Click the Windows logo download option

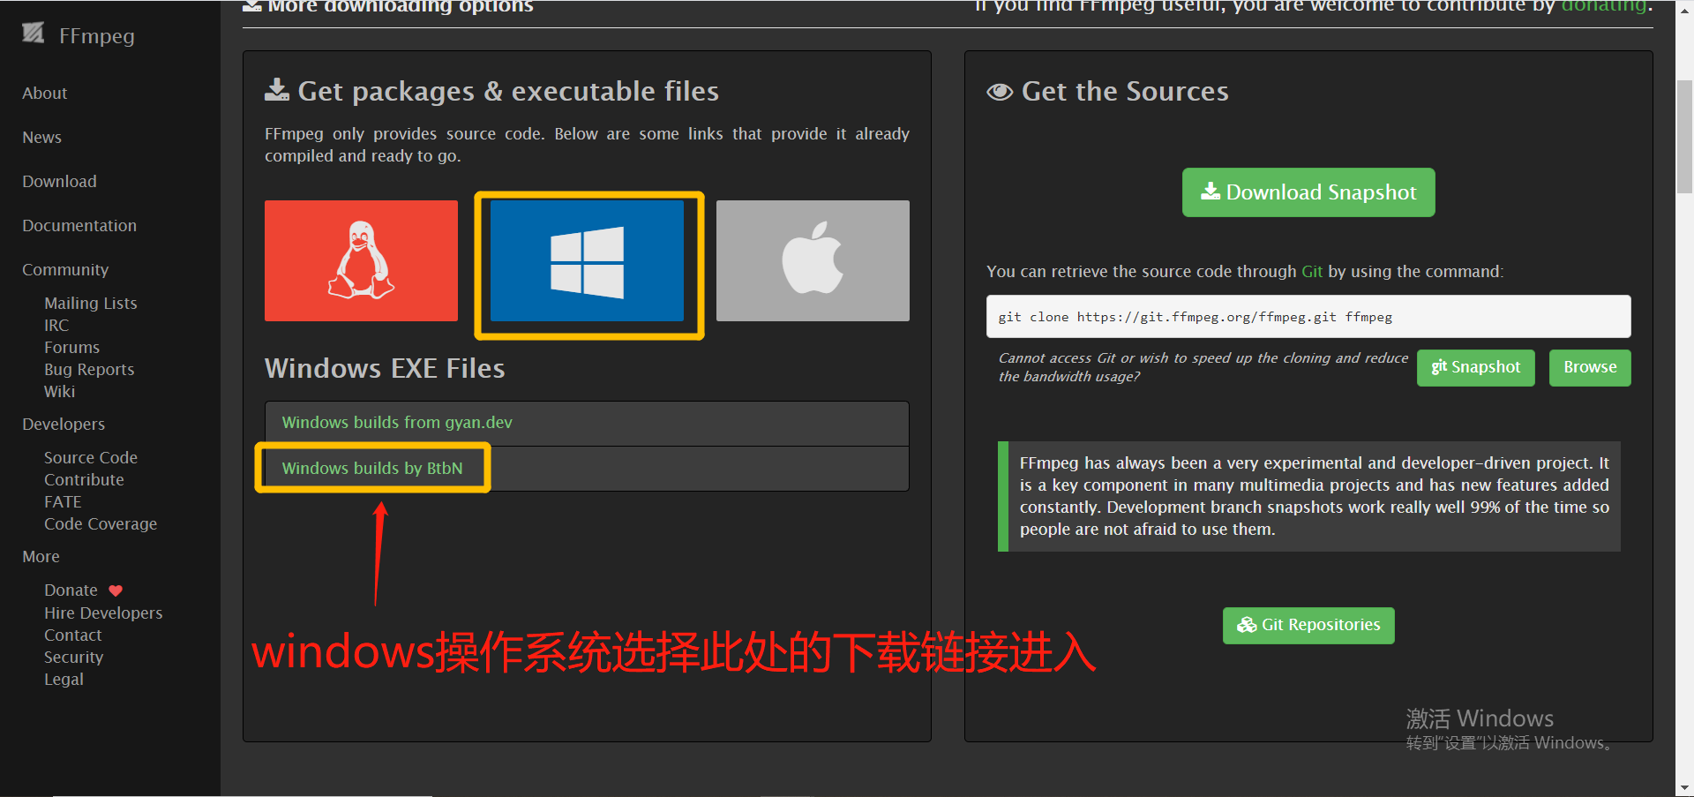[588, 264]
